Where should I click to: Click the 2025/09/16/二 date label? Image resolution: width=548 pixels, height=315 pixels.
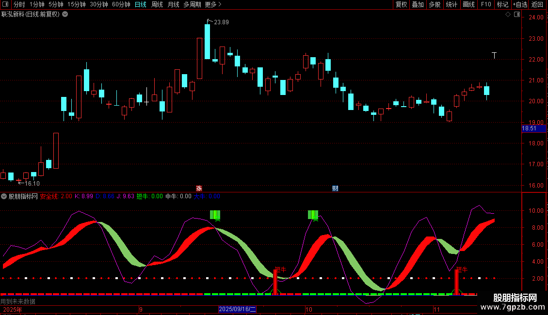click(237, 309)
